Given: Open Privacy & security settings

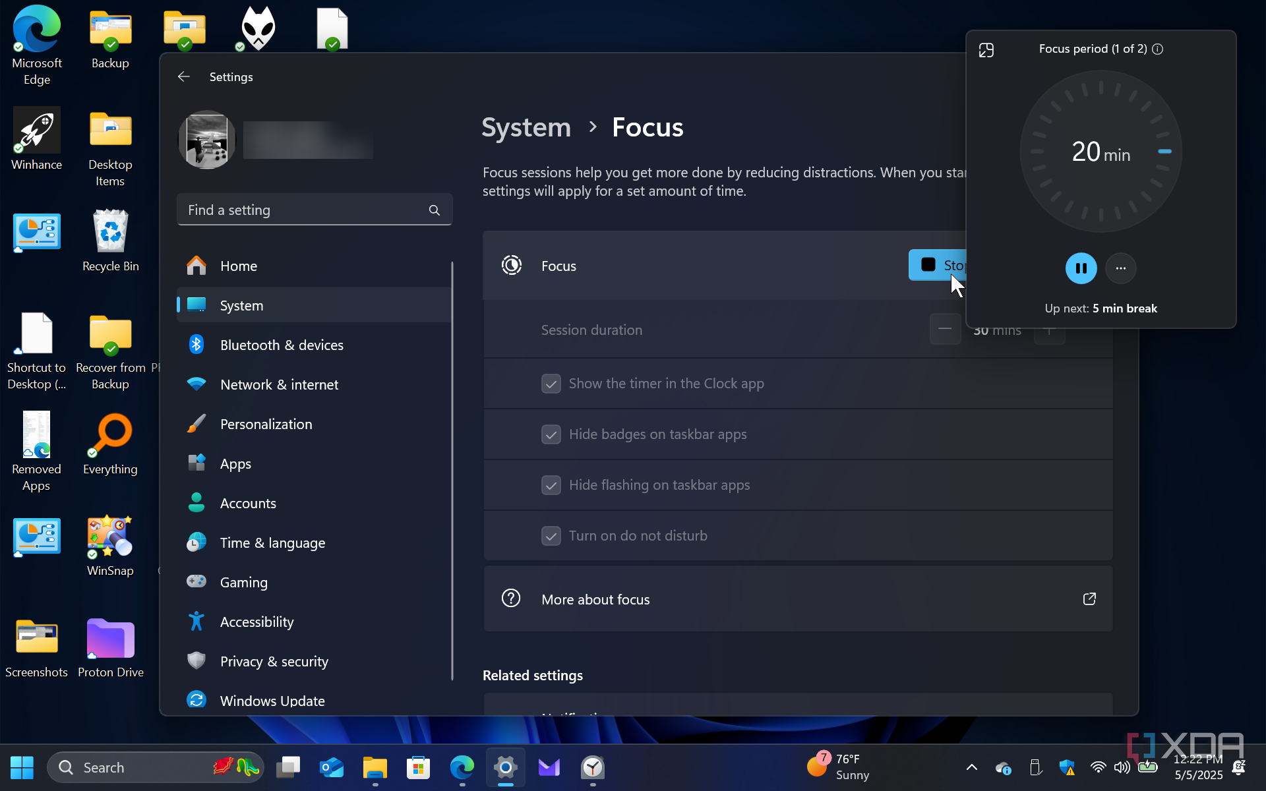Looking at the screenshot, I should point(314,662).
